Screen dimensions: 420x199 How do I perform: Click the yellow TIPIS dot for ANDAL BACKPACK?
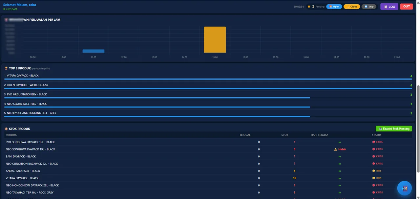(373, 171)
